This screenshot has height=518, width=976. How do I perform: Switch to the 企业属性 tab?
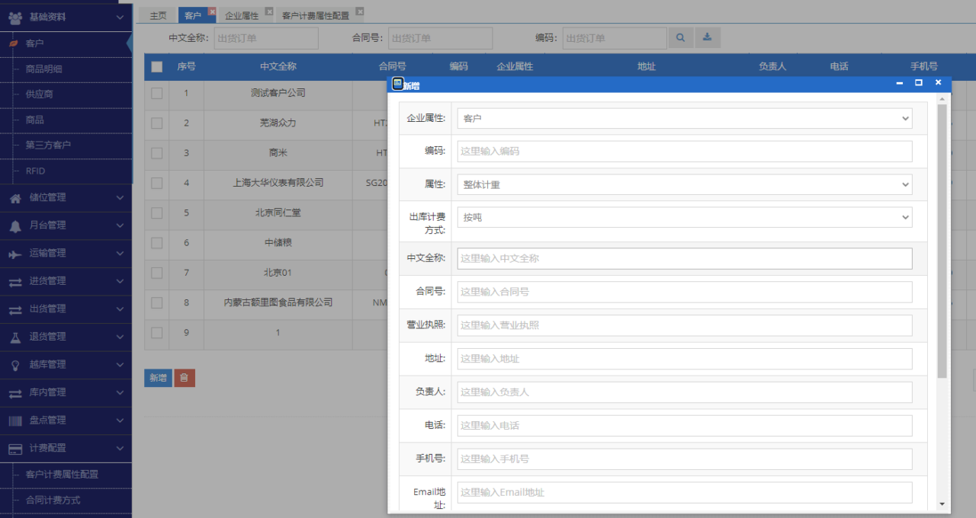(242, 15)
